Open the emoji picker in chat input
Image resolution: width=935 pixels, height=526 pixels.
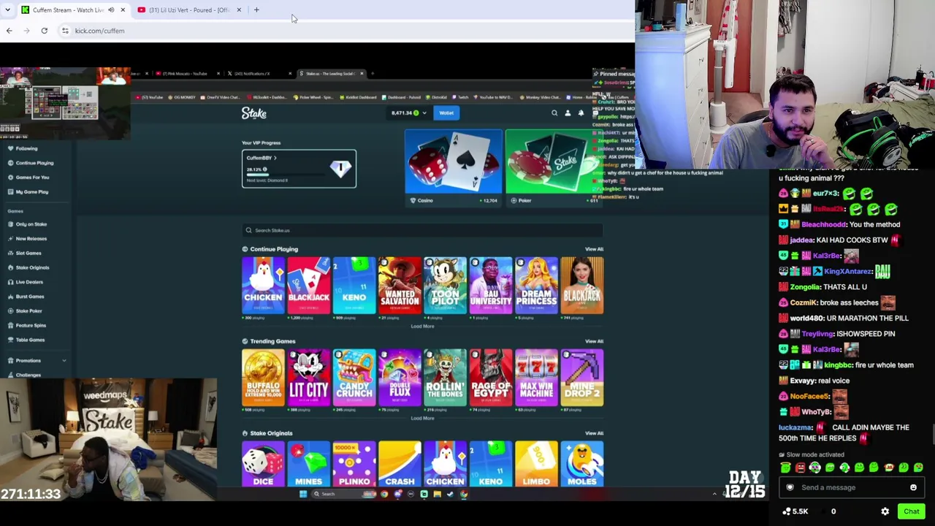tap(913, 488)
